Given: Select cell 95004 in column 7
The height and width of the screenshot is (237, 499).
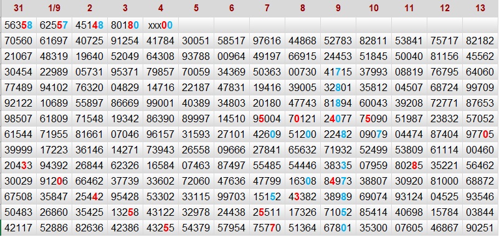Looking at the screenshot, I should 267,119.
